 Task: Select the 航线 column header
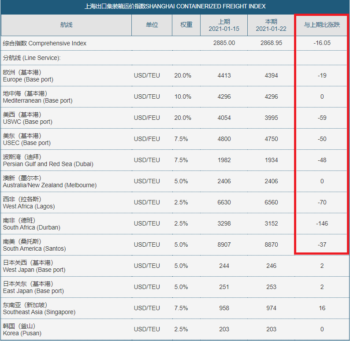tap(66, 25)
